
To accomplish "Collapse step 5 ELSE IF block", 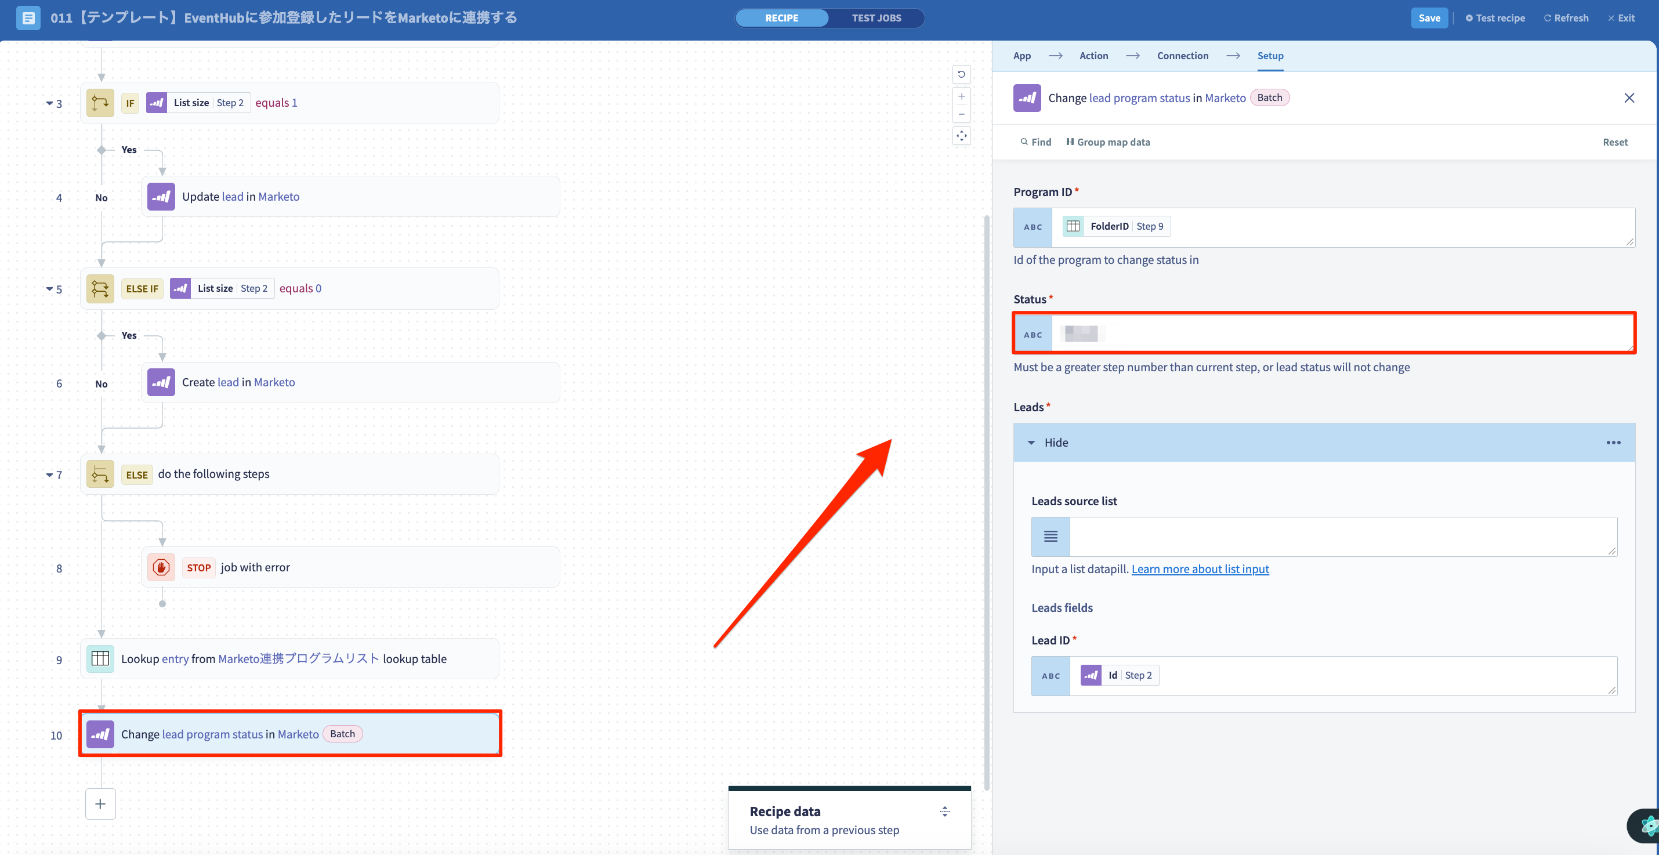I will click(49, 289).
